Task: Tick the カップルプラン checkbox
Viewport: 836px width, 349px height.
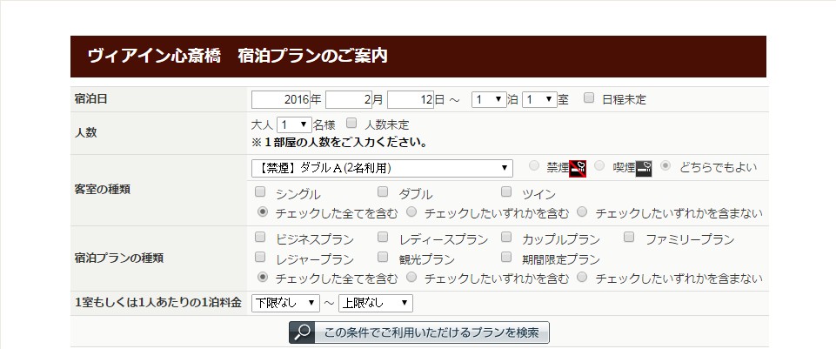Action: (506, 237)
